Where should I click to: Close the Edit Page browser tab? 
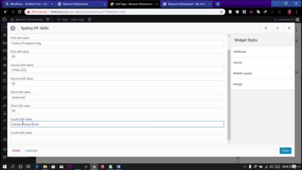pyautogui.click(x=157, y=4)
